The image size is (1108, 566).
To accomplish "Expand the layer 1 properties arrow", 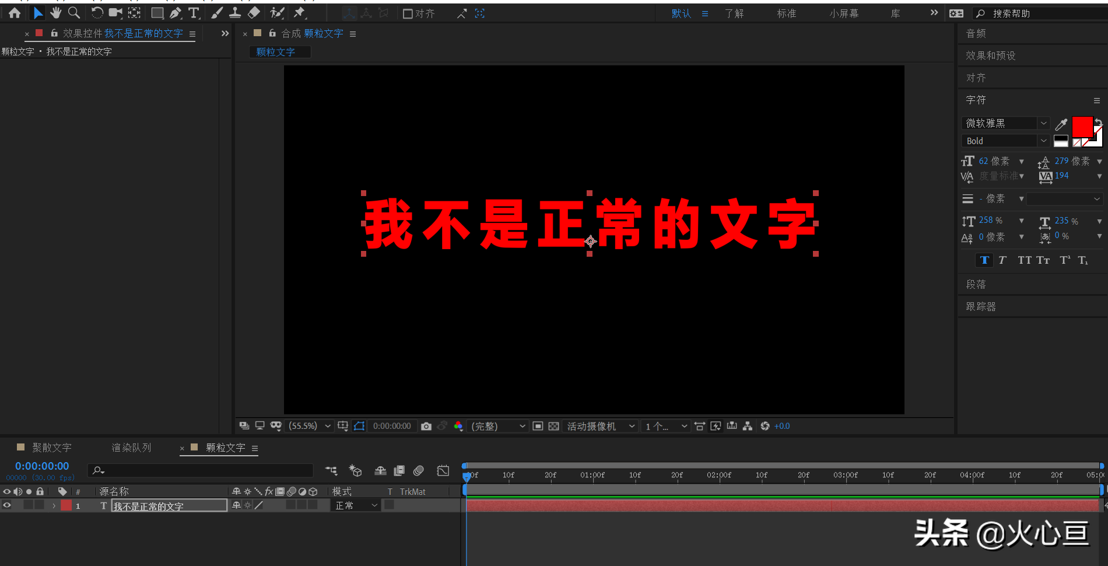I will click(54, 505).
